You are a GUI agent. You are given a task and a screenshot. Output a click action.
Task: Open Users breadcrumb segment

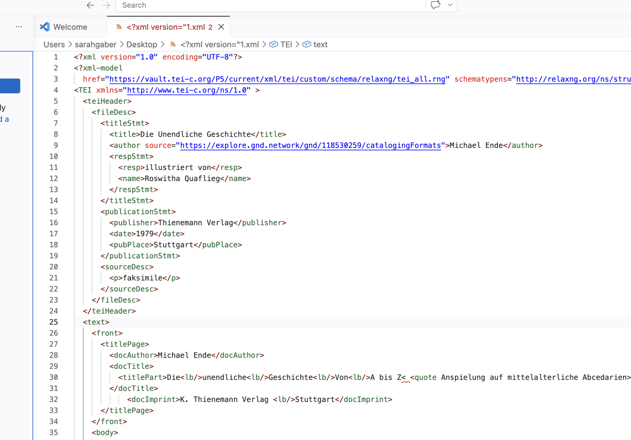[54, 44]
